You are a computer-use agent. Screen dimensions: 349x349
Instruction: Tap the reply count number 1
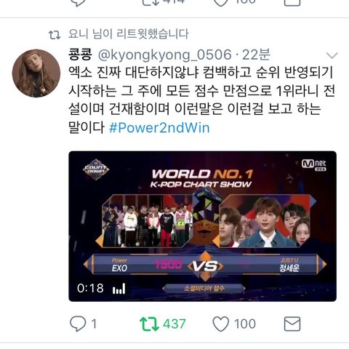pos(94,324)
